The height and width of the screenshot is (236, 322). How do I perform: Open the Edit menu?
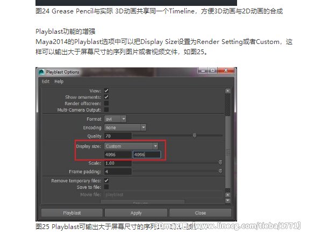click(x=46, y=82)
